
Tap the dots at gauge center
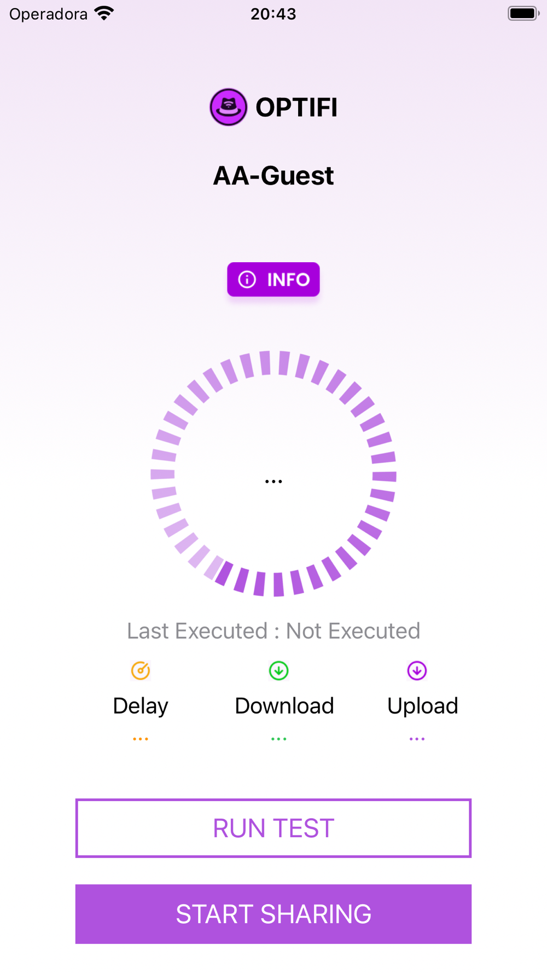tap(273, 482)
